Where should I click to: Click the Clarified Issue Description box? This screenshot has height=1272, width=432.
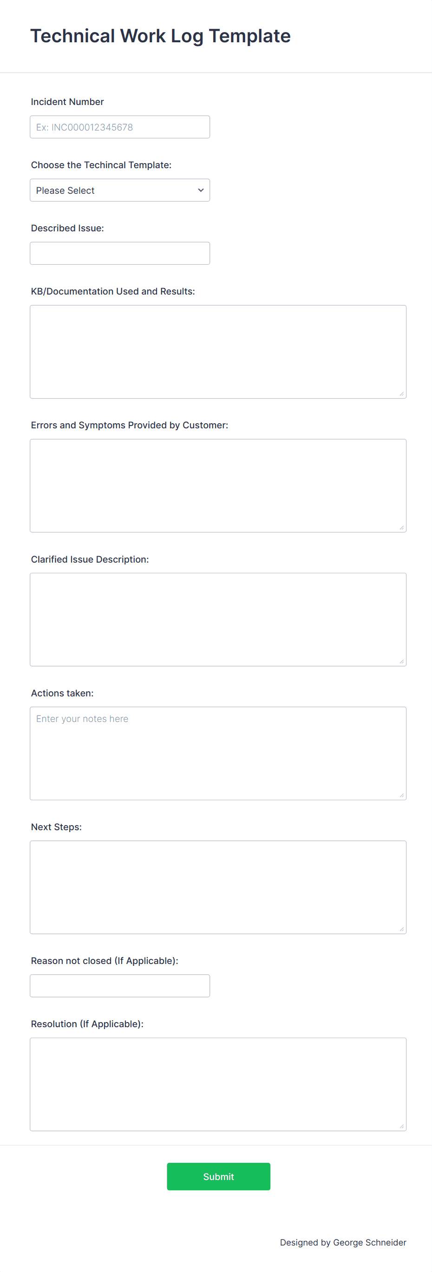point(218,619)
